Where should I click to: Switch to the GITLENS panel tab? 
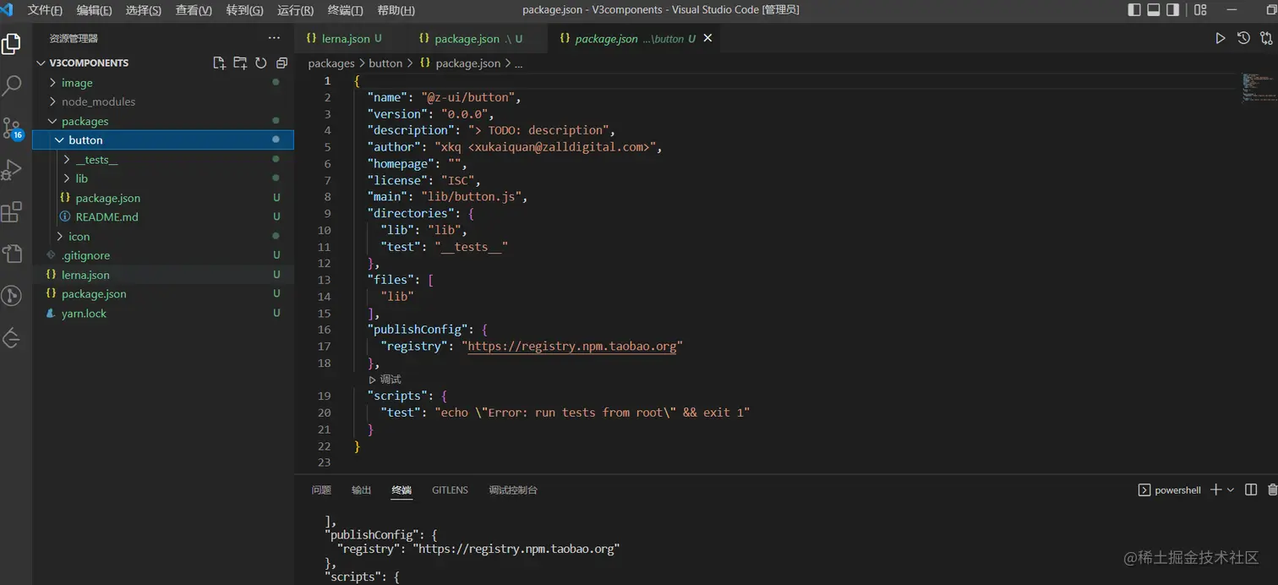click(450, 490)
